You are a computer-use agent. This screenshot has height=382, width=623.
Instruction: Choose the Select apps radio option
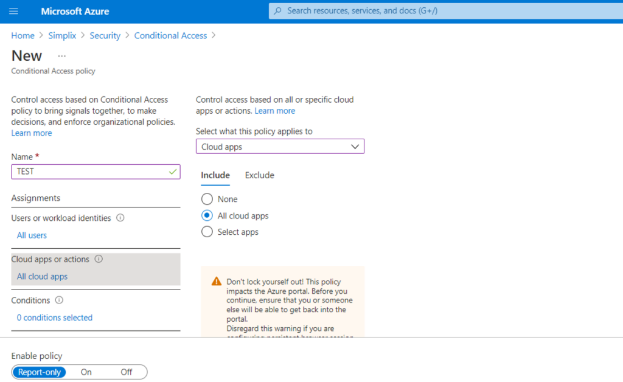(207, 232)
